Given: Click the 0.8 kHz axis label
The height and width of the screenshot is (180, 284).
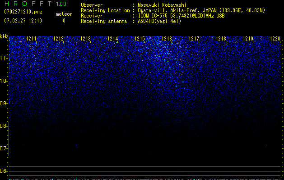Looking at the screenshot, I should pos(4,126).
